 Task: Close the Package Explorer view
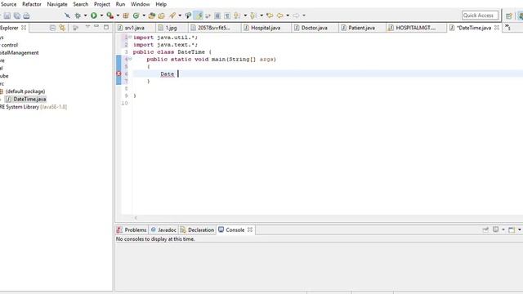[x=24, y=28]
